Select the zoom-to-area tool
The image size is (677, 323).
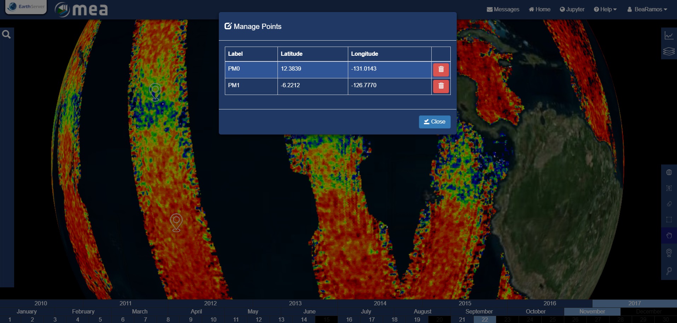[x=669, y=188]
